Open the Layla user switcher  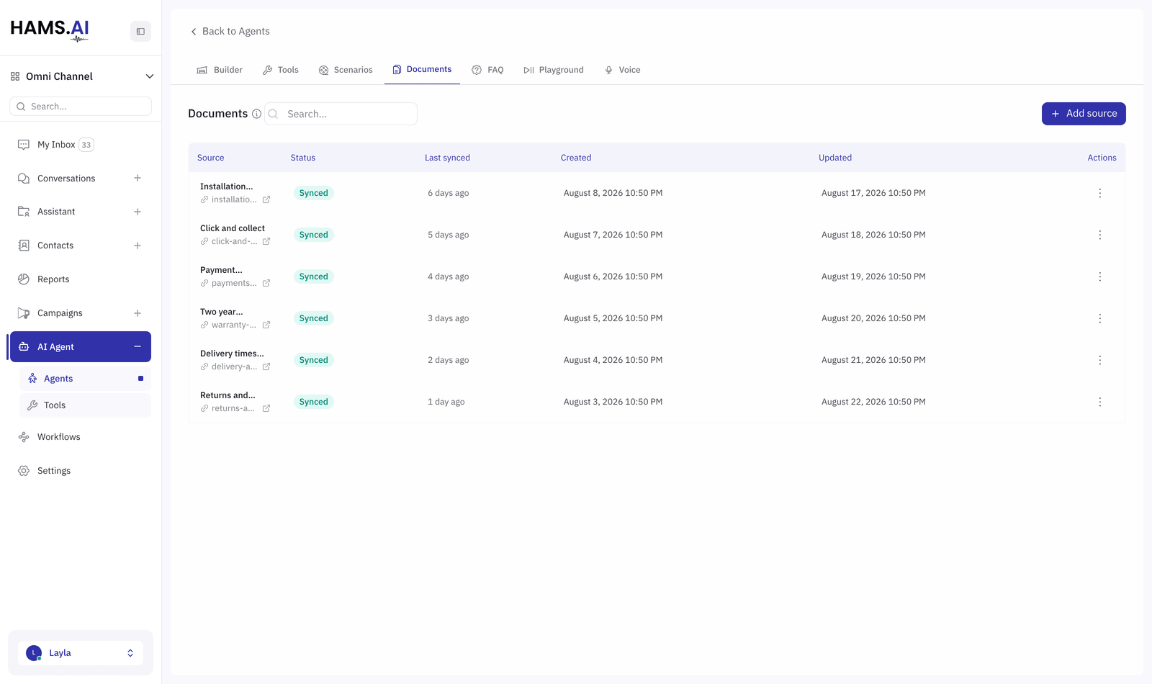point(81,653)
